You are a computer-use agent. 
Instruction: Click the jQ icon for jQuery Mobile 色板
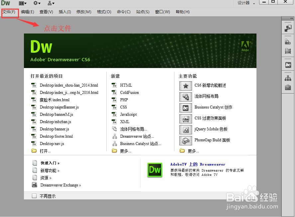click(x=186, y=130)
